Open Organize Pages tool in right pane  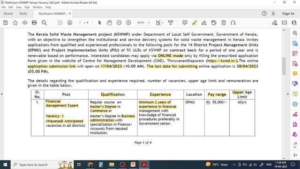click(295, 54)
